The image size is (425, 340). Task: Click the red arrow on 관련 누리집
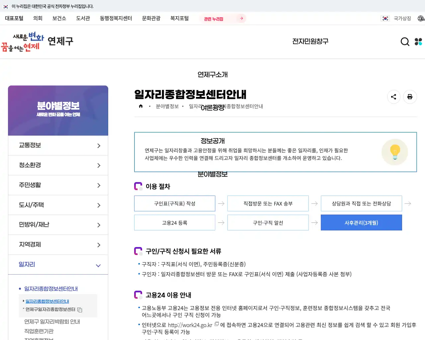(241, 19)
